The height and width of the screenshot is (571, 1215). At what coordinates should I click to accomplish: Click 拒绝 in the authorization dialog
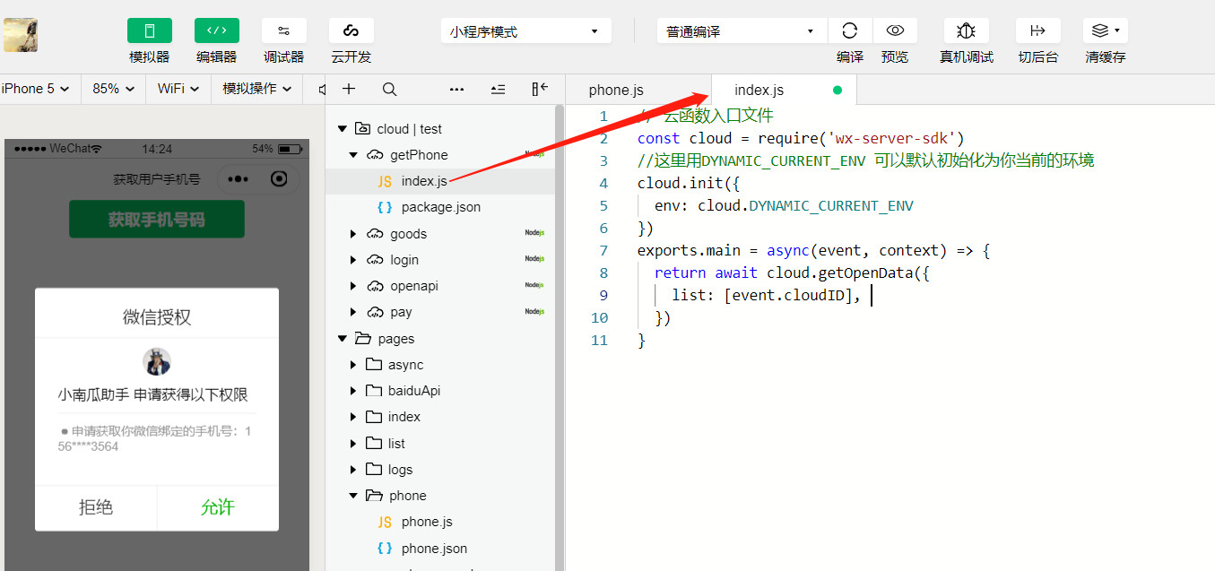[96, 507]
